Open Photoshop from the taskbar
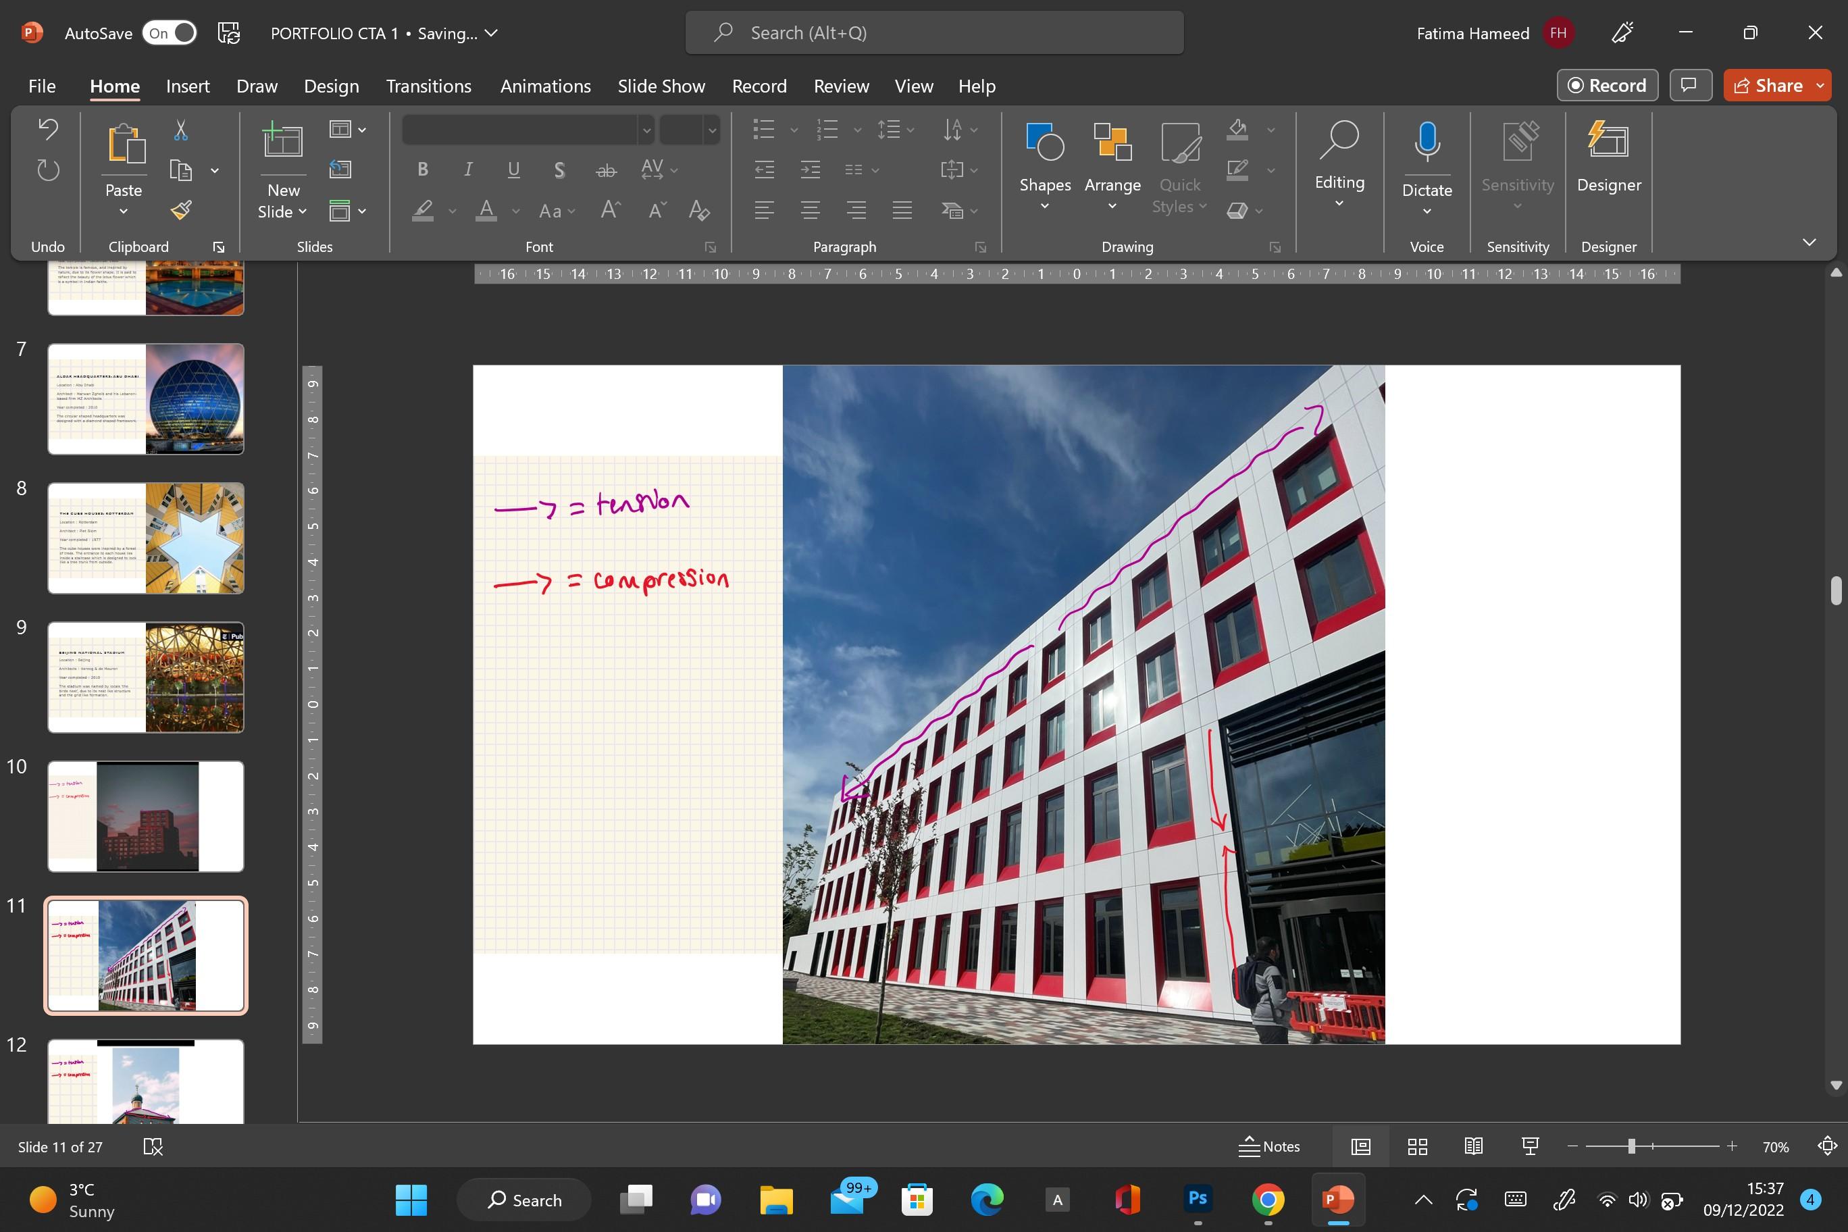 [x=1197, y=1199]
